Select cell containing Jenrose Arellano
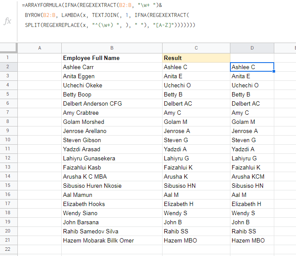Image resolution: width=296 pixels, height=256 pixels. point(112,131)
